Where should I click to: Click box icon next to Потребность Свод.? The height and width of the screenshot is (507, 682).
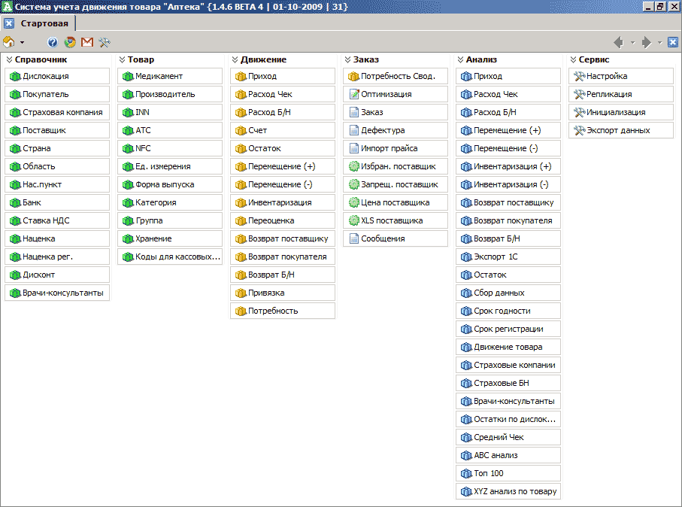coord(353,77)
